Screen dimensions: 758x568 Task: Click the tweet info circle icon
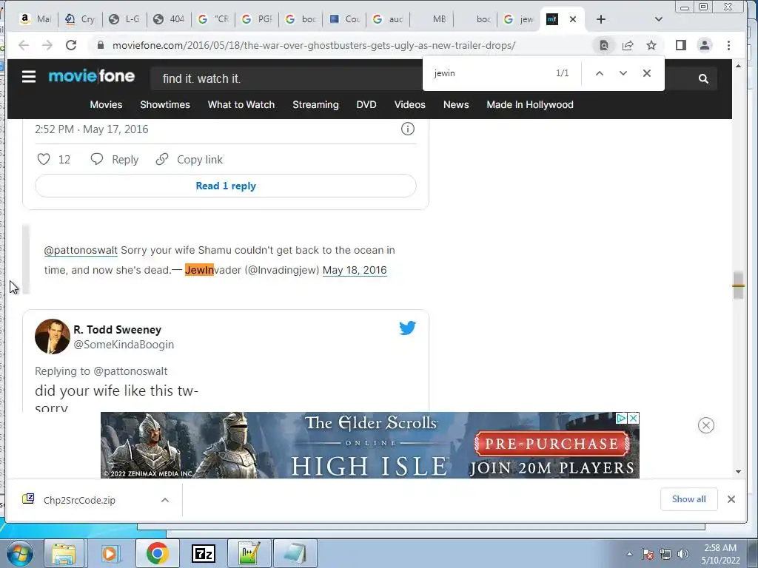point(408,129)
